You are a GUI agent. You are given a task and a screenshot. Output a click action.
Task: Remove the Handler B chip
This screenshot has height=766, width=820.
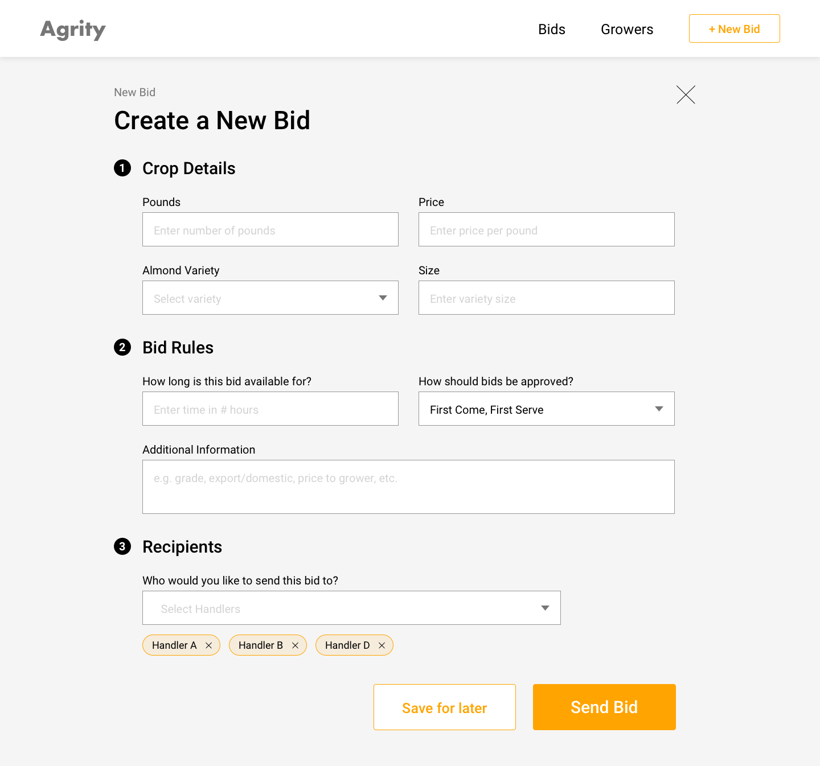(x=295, y=645)
